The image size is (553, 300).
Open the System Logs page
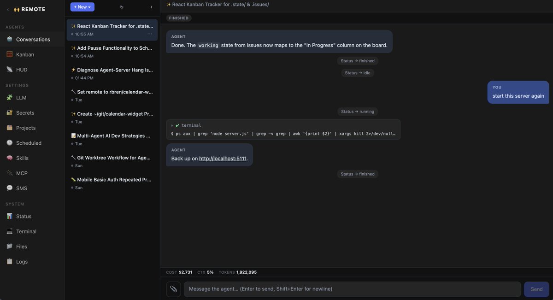(32, 261)
